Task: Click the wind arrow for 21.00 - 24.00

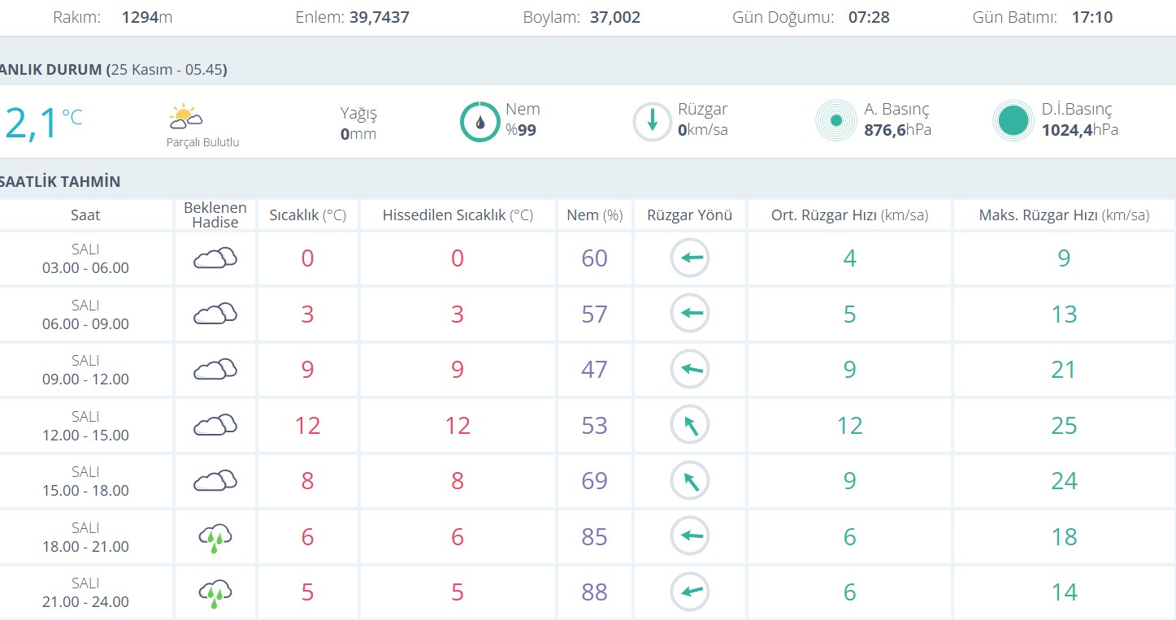Action: pyautogui.click(x=690, y=592)
